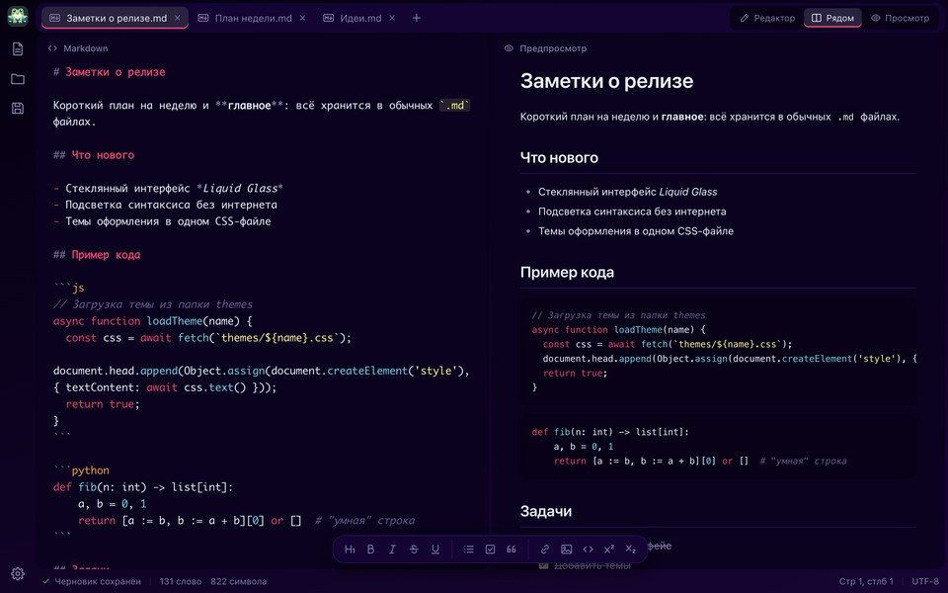Switch to Просмотр preview mode

[900, 18]
